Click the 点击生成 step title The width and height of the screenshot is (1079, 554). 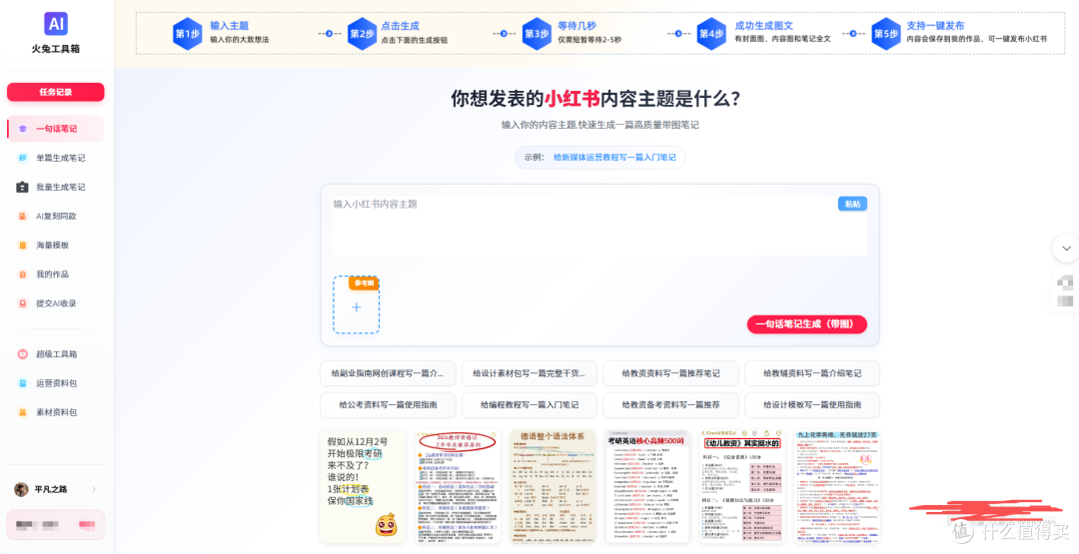[x=400, y=26]
